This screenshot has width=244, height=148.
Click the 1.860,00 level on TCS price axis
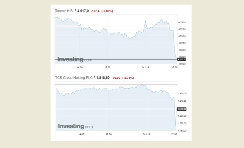182,94
